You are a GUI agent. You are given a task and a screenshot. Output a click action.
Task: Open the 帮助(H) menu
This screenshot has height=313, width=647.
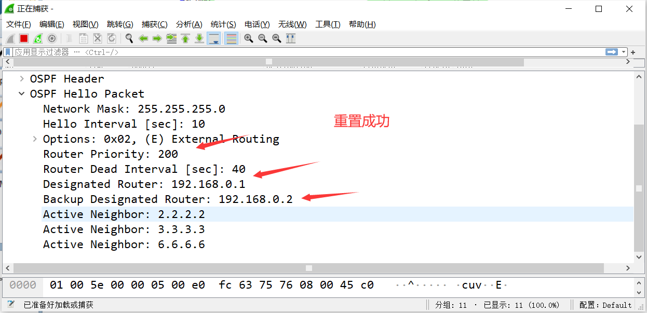click(362, 24)
